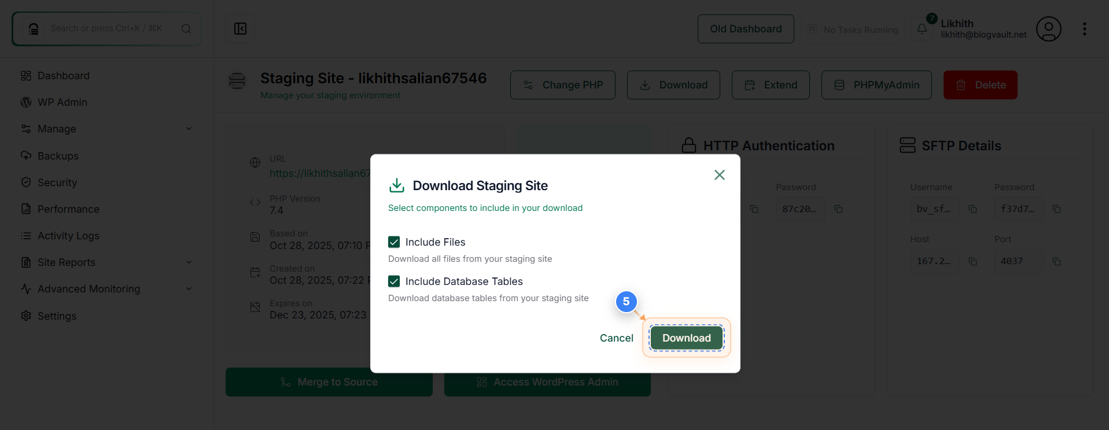Image resolution: width=1109 pixels, height=430 pixels.
Task: Click the header Download button
Action: [x=673, y=85]
